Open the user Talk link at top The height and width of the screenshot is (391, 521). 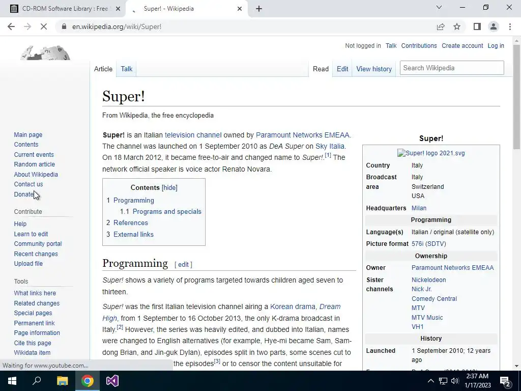tap(391, 46)
